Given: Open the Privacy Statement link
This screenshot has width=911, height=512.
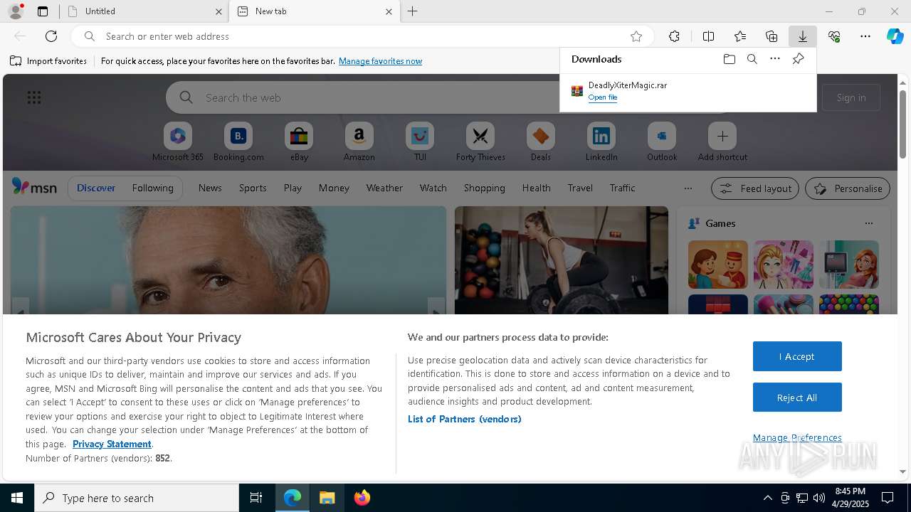Looking at the screenshot, I should coord(112,444).
